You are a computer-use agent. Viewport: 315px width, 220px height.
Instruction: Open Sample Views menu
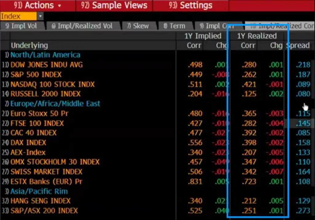[x=114, y=6]
